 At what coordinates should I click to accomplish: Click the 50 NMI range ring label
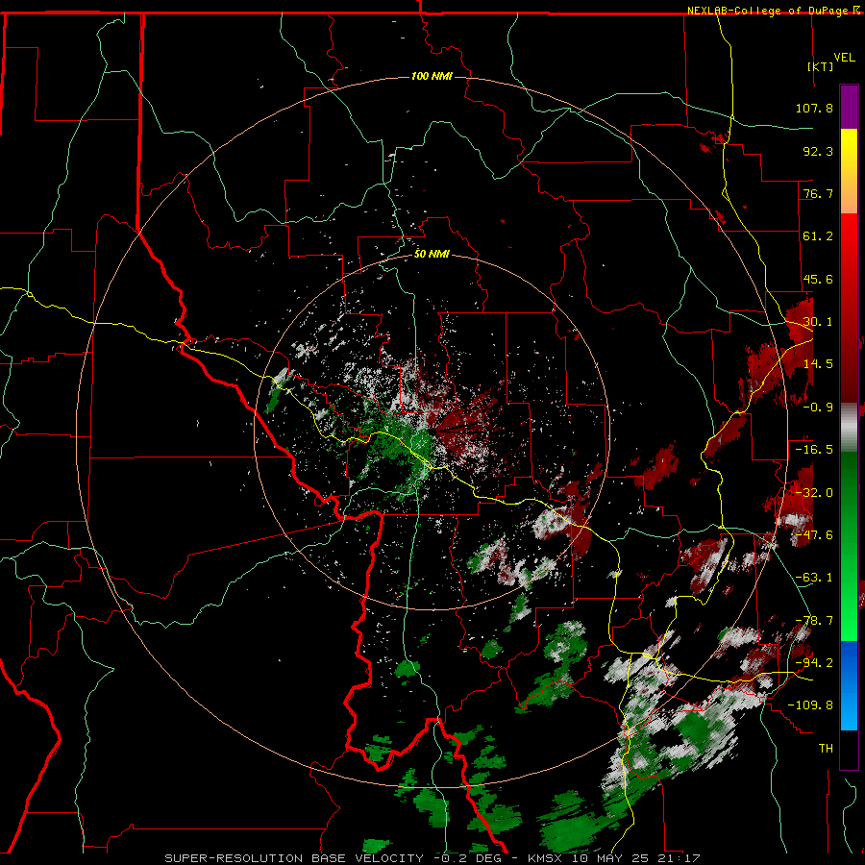tap(432, 254)
